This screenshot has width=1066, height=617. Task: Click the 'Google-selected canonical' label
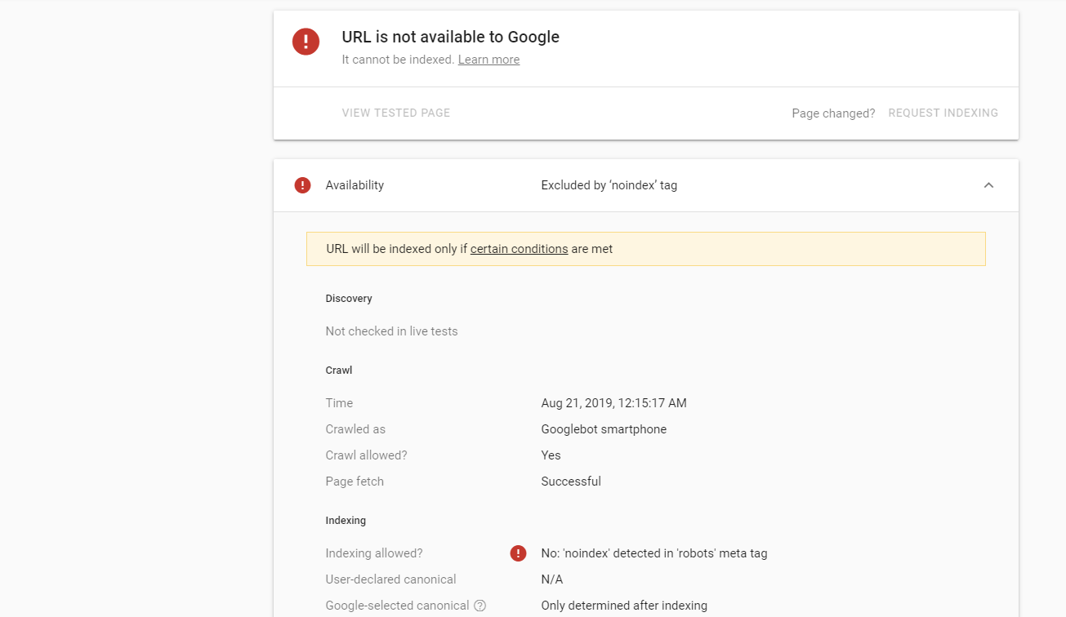[397, 606]
